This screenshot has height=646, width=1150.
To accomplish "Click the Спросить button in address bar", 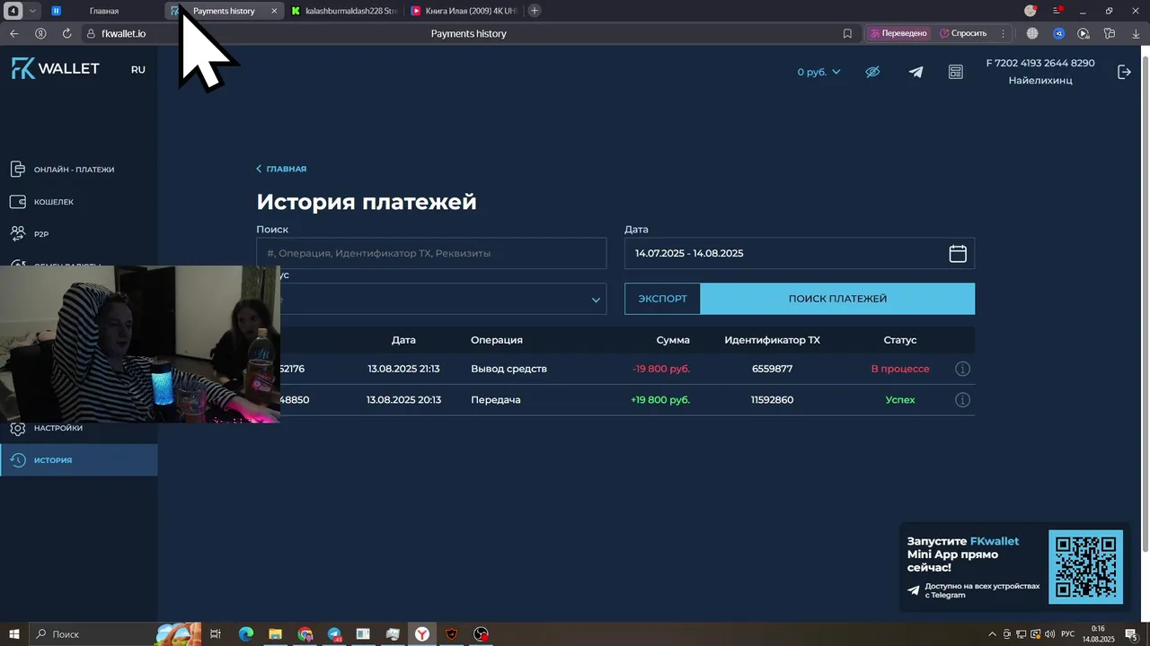I will [x=963, y=33].
